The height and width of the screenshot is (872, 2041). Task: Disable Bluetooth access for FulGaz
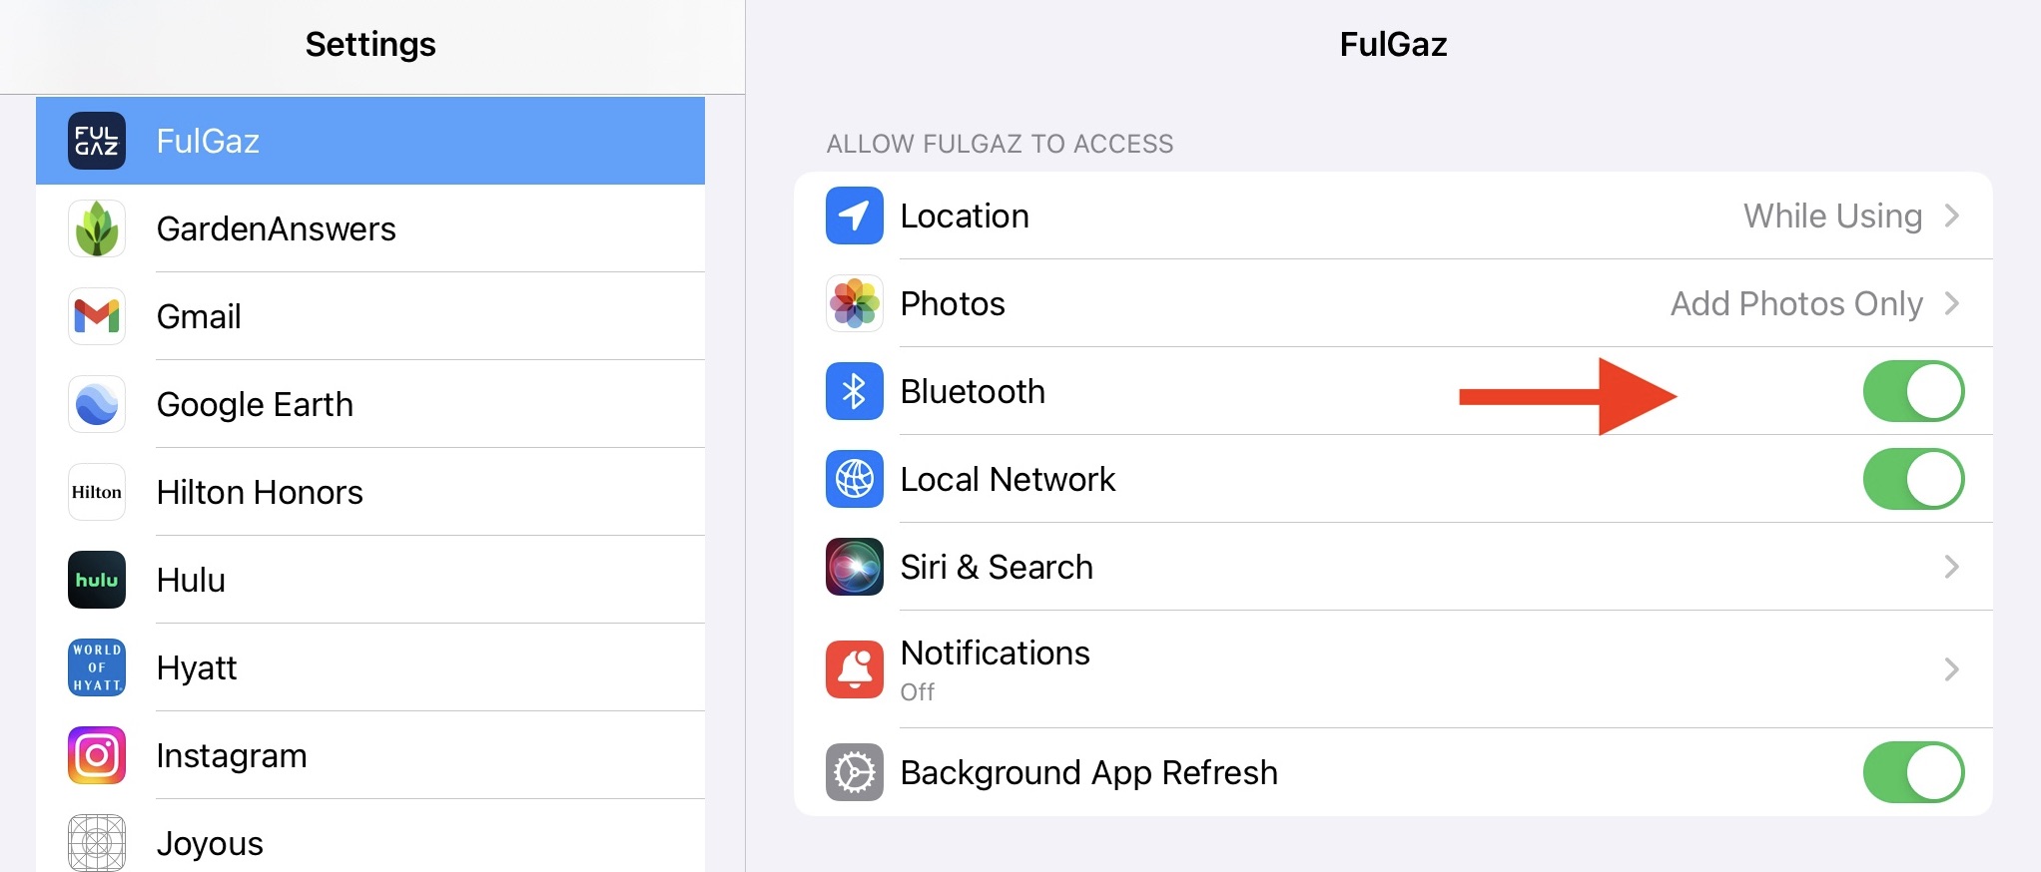[x=1912, y=391]
